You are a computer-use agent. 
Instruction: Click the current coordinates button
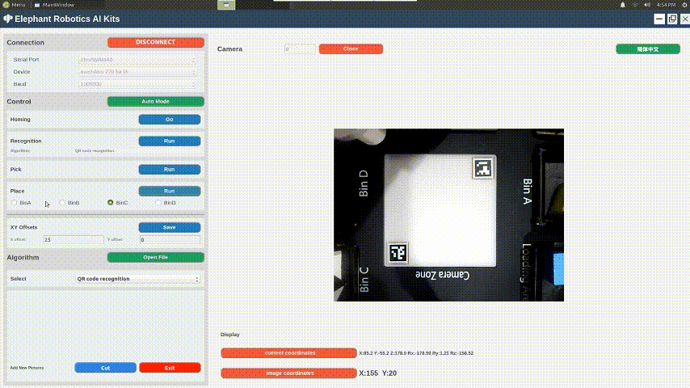(288, 352)
